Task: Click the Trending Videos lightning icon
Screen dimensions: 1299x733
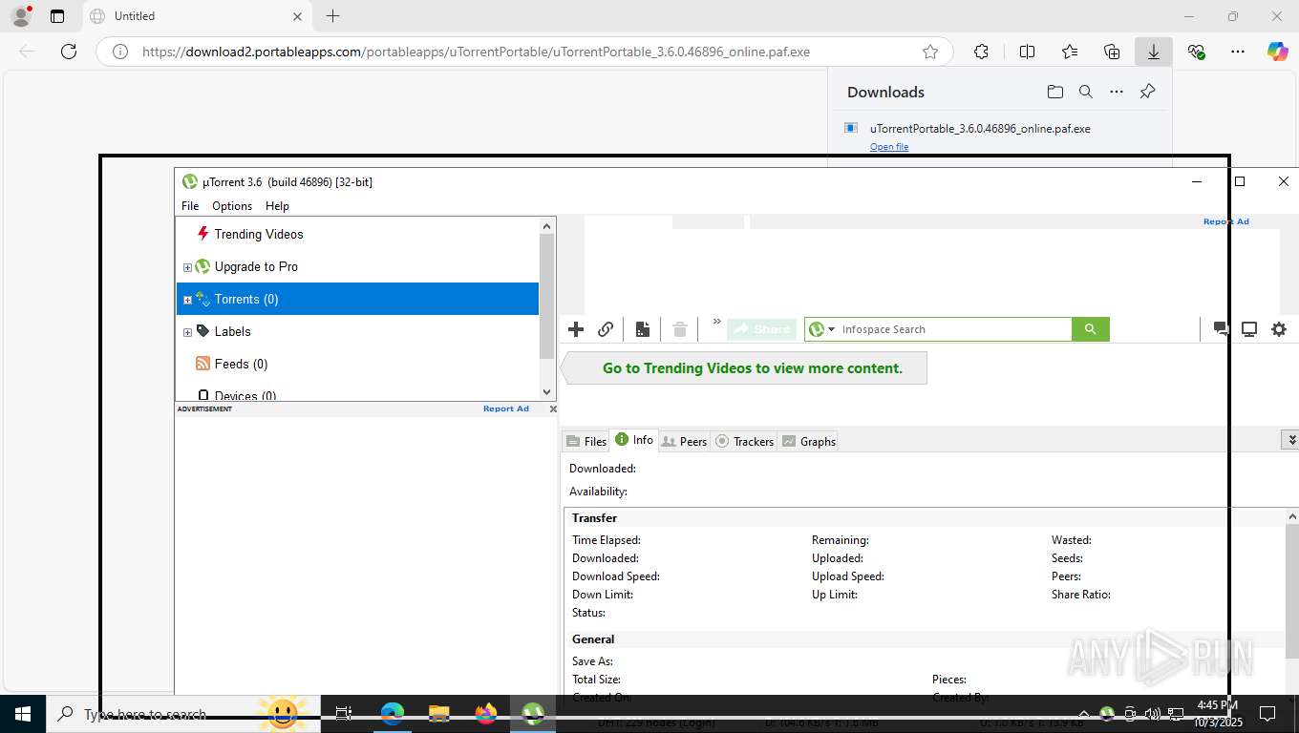Action: click(x=202, y=234)
